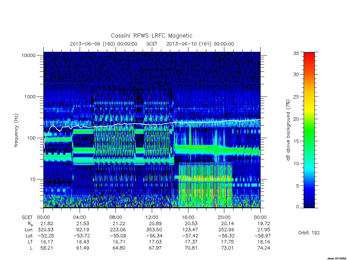Viewport: 347px width, 260px height.
Task: Click the 20:00 time axis label
Action: (224, 217)
